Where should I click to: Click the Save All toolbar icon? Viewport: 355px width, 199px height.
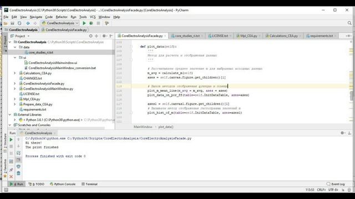point(12,23)
